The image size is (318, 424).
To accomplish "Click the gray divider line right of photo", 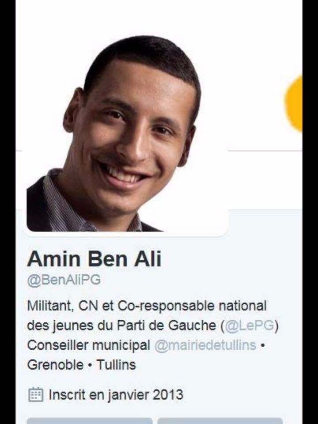I will coord(265,150).
